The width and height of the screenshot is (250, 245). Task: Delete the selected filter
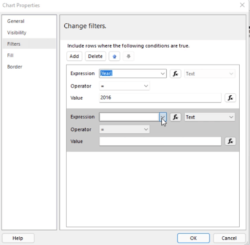click(x=96, y=56)
